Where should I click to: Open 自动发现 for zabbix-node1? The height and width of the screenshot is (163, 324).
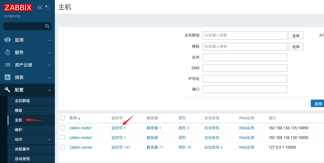coord(212,128)
